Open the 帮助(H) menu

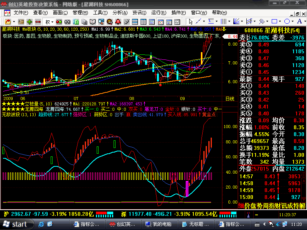219,13
